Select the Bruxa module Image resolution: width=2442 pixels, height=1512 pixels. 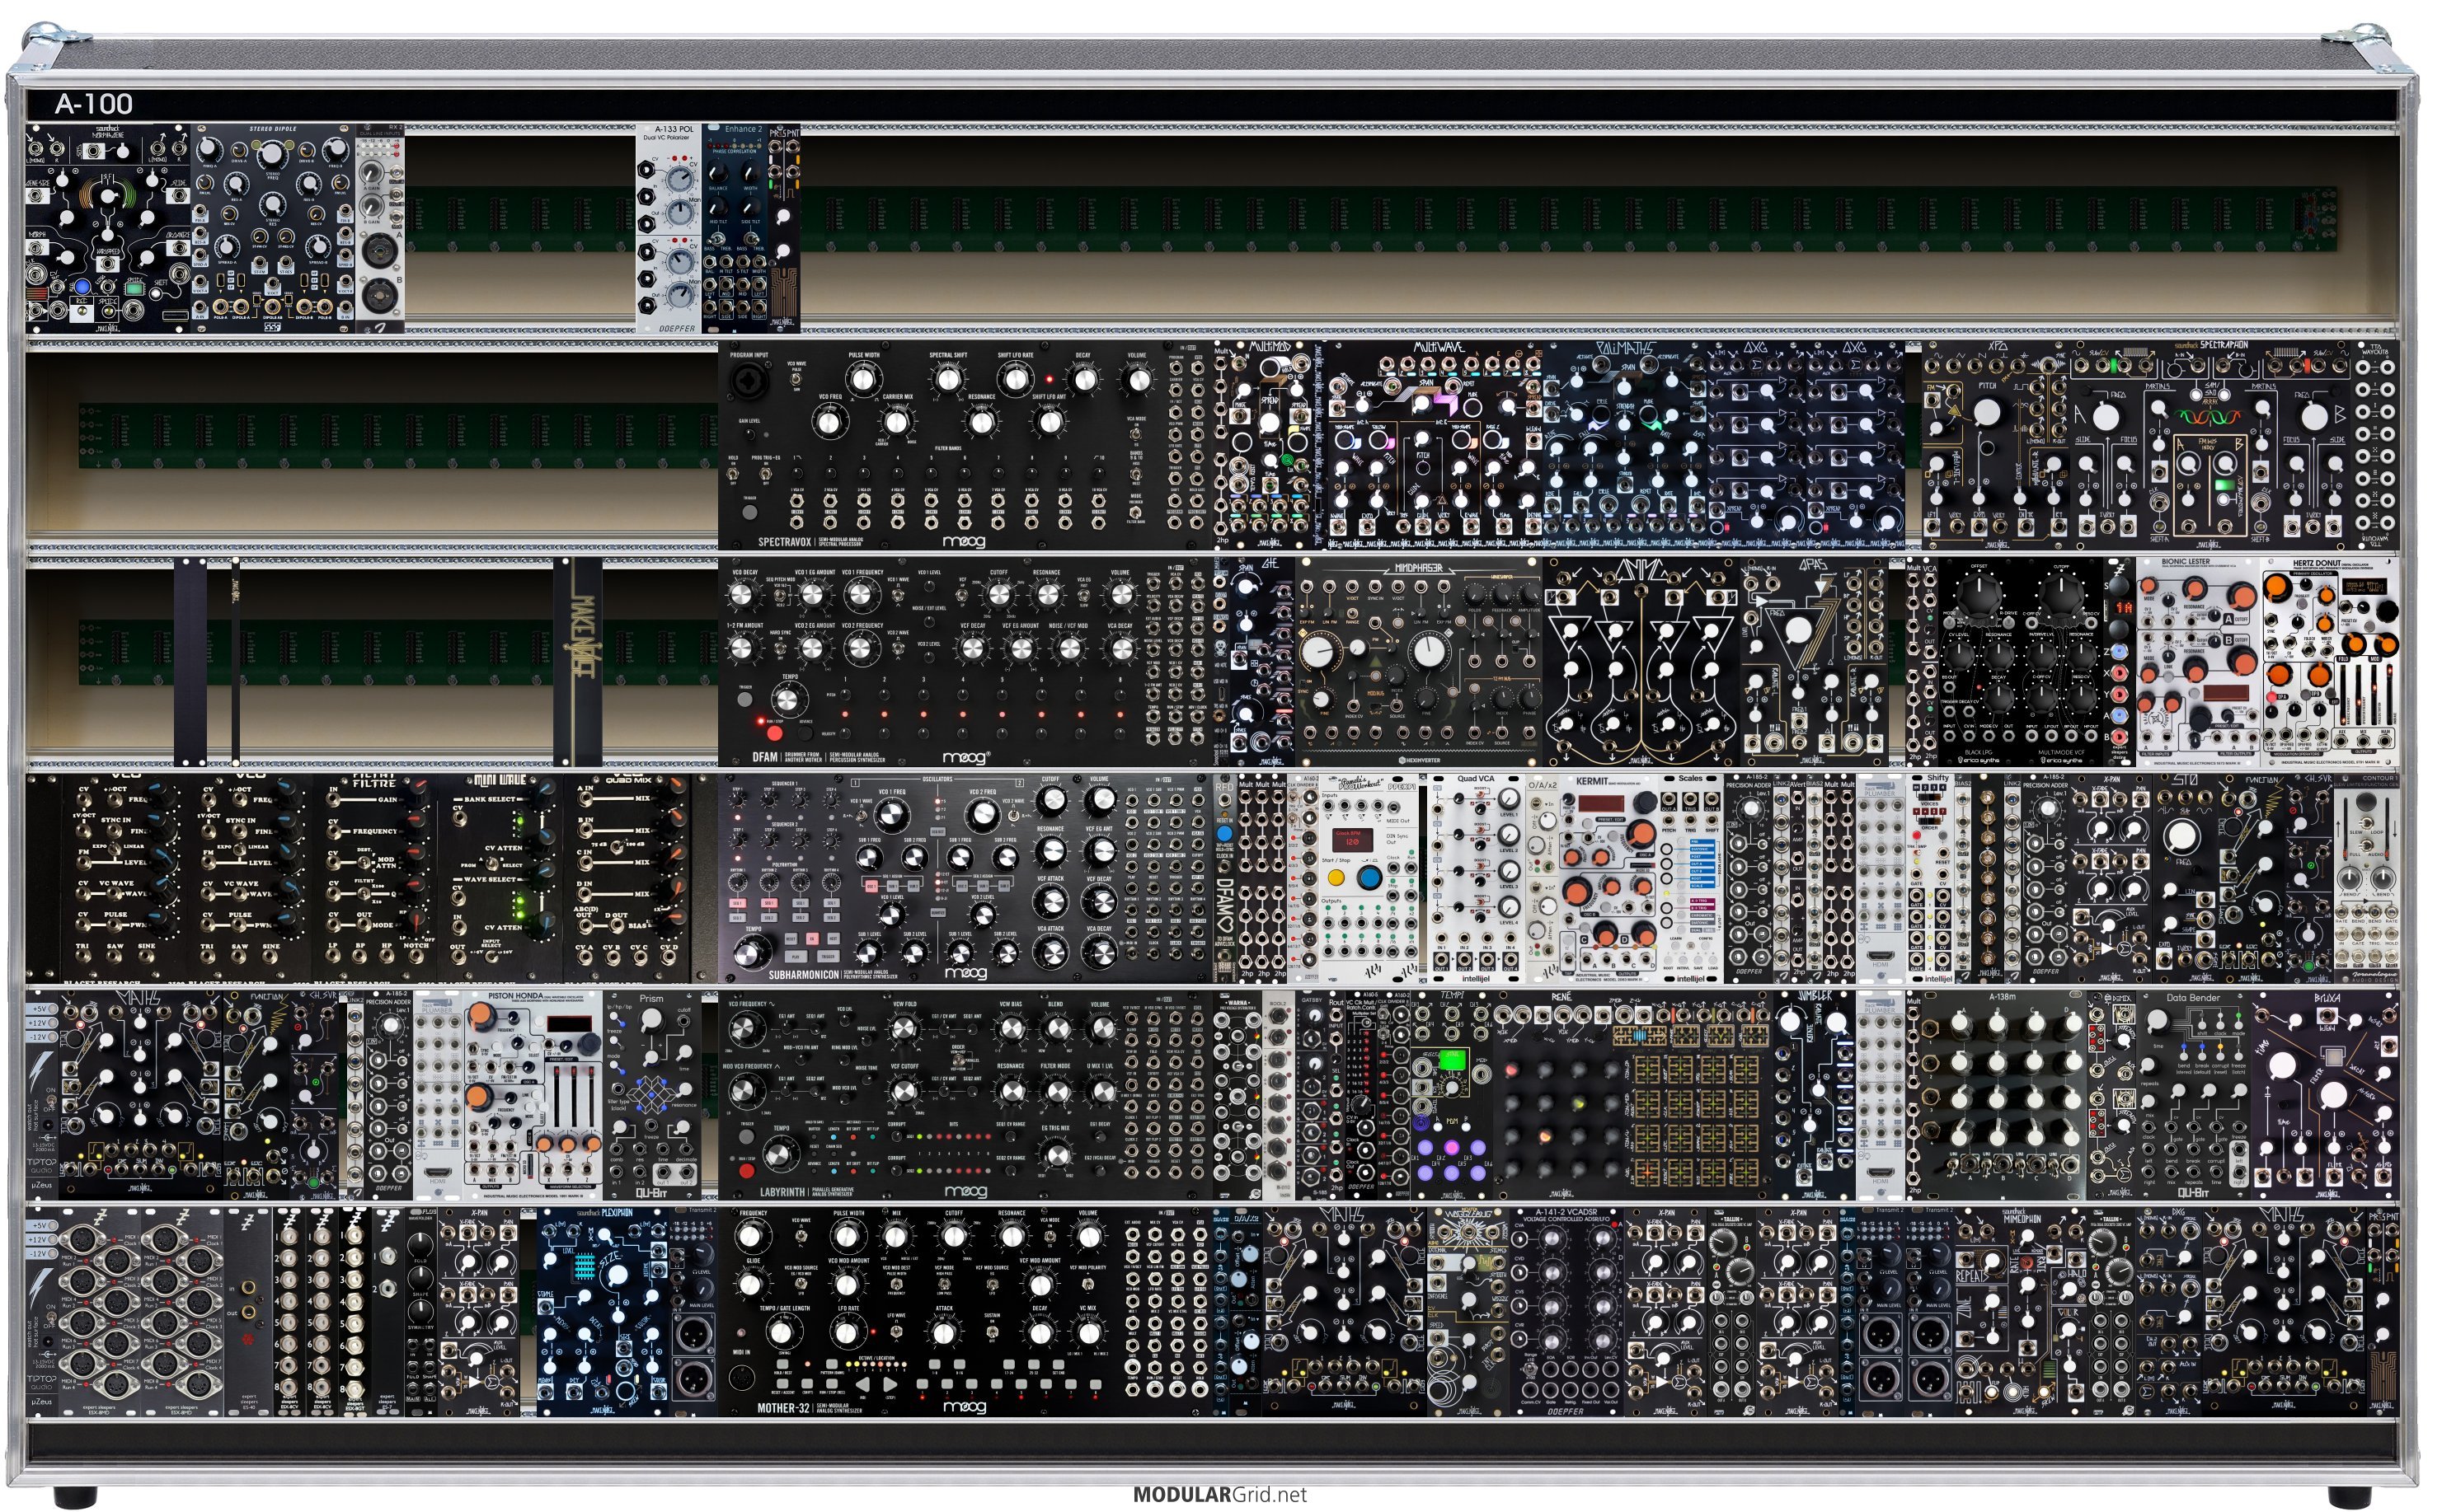coord(2324,1095)
